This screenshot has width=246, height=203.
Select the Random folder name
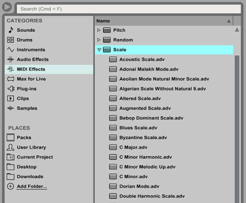pos(123,40)
